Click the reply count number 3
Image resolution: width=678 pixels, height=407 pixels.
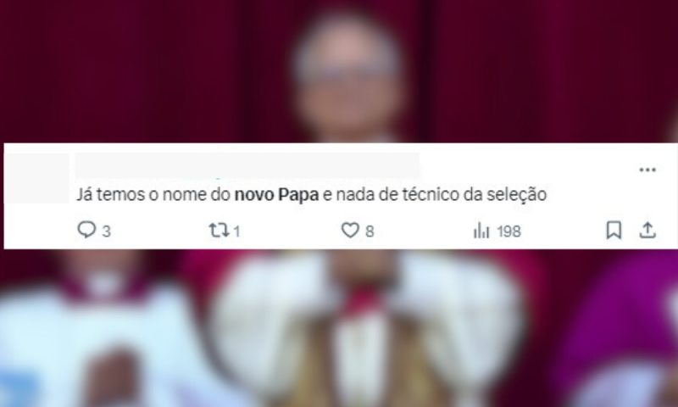(x=107, y=231)
